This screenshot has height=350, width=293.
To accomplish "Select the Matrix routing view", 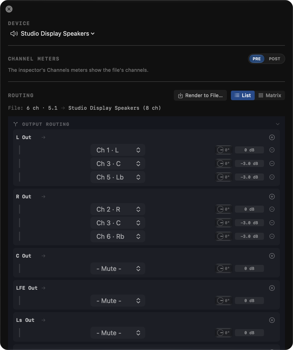I will pyautogui.click(x=270, y=95).
